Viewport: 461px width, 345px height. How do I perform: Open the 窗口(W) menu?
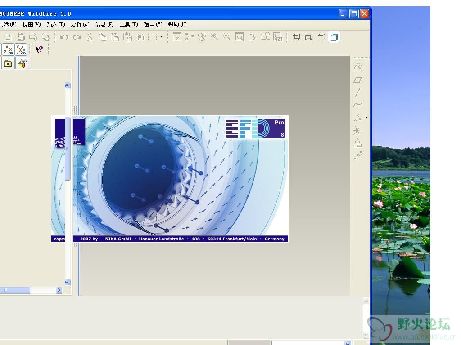point(153,24)
